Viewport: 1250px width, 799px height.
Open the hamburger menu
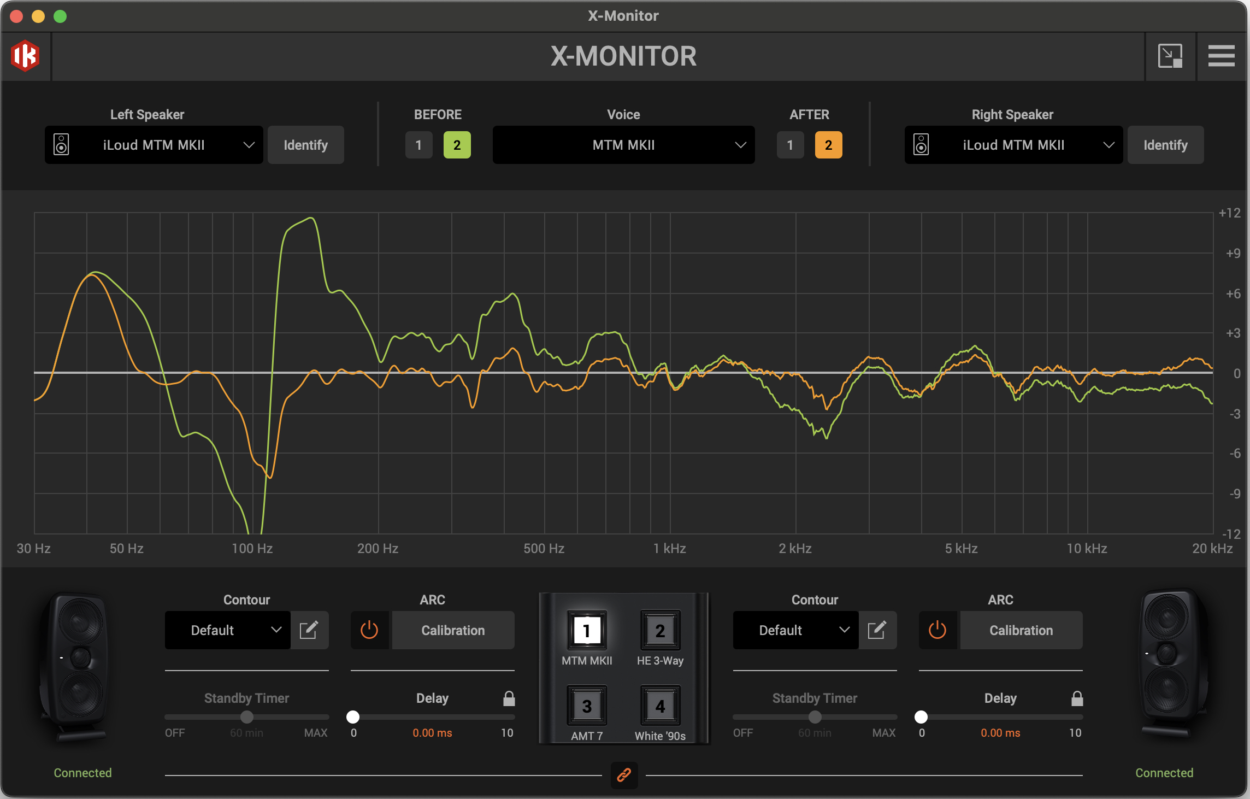click(x=1221, y=56)
